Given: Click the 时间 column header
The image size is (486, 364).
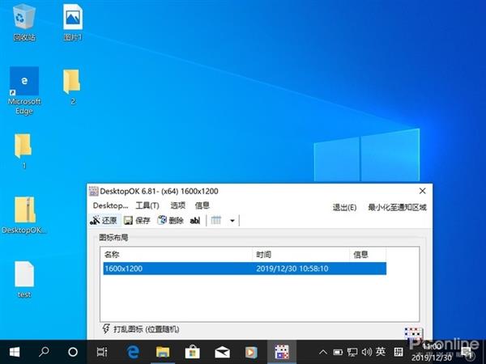Looking at the screenshot, I should (x=301, y=255).
